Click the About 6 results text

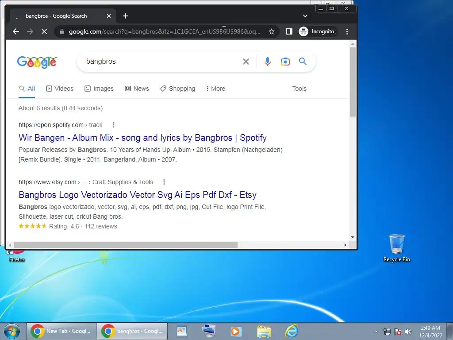[61, 108]
